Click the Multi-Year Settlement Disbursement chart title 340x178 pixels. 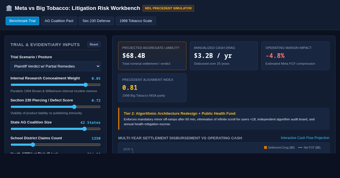180,138
